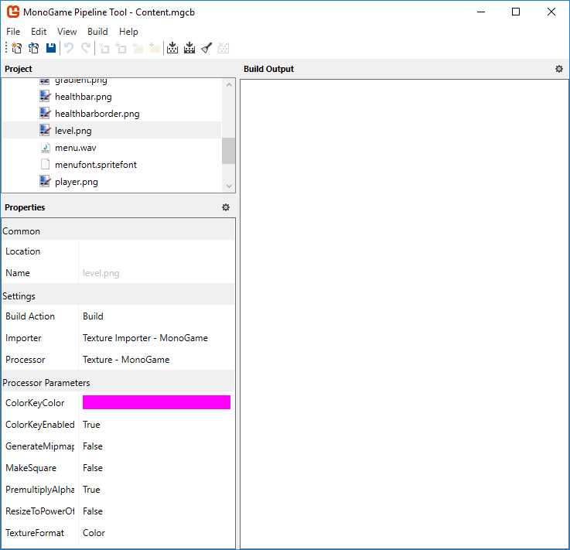Click the player.png image file icon
Screen dimensions: 570x550
(45, 181)
